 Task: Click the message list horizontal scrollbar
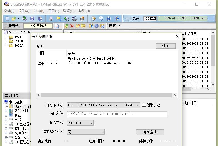click(106, 95)
